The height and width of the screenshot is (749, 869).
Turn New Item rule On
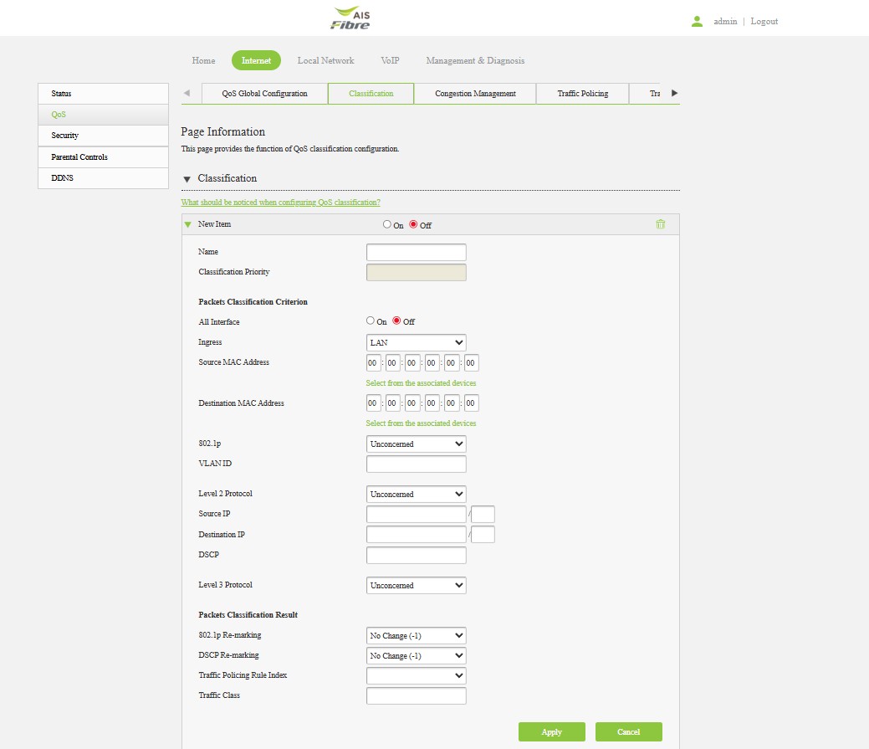387,224
